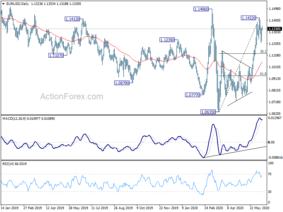The width and height of the screenshot is (283, 212).
Task: Click the RSI 70 level scale value
Action: 270,174
